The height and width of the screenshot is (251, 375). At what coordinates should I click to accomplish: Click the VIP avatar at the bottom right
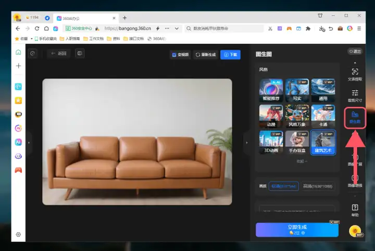[355, 231]
